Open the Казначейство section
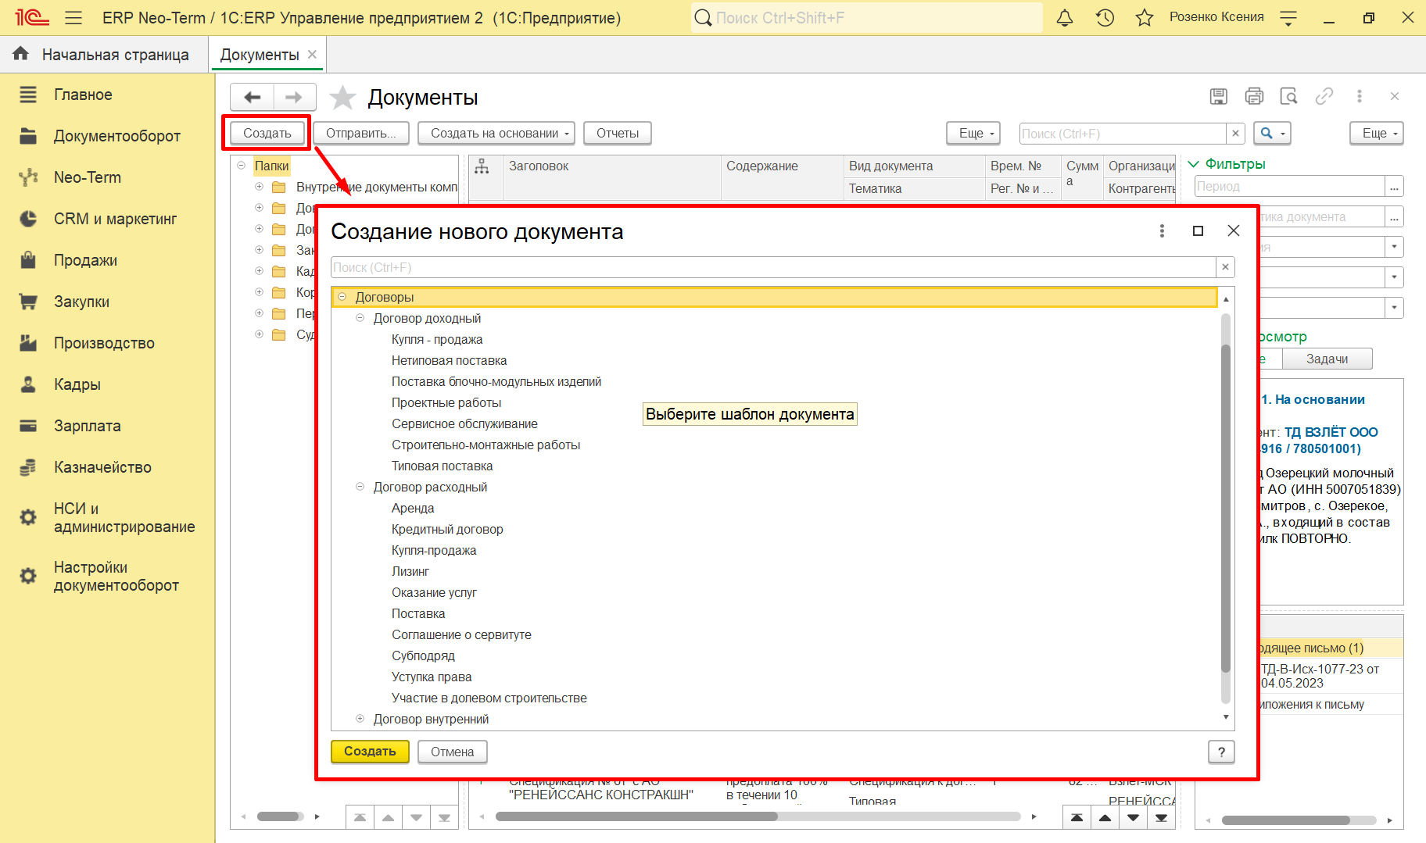1426x843 pixels. 102,467
